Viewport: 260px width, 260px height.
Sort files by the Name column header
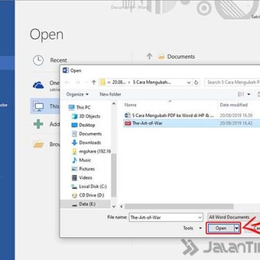coord(130,105)
